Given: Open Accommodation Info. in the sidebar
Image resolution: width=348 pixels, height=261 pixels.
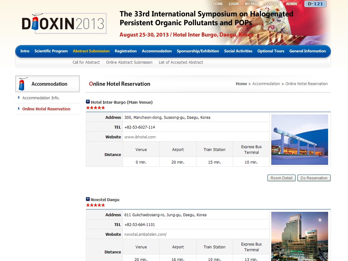Looking at the screenshot, I should click(41, 98).
